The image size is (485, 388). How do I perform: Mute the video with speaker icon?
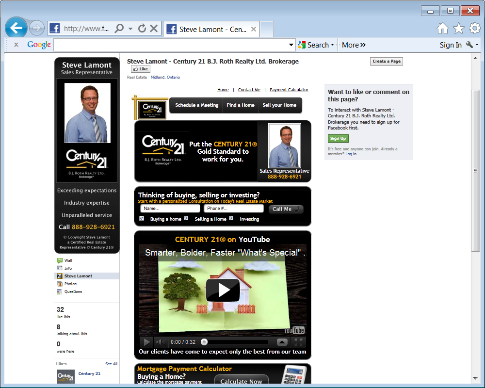(x=161, y=342)
